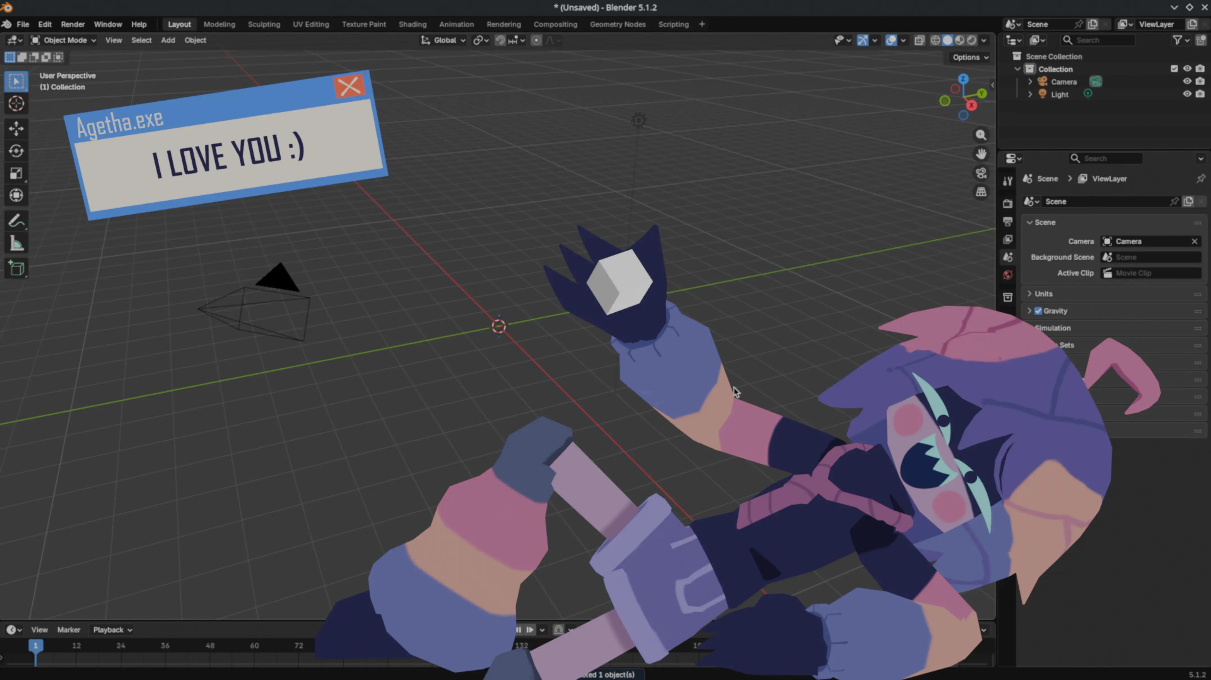Create a new collection in the Outliner

(1200, 40)
